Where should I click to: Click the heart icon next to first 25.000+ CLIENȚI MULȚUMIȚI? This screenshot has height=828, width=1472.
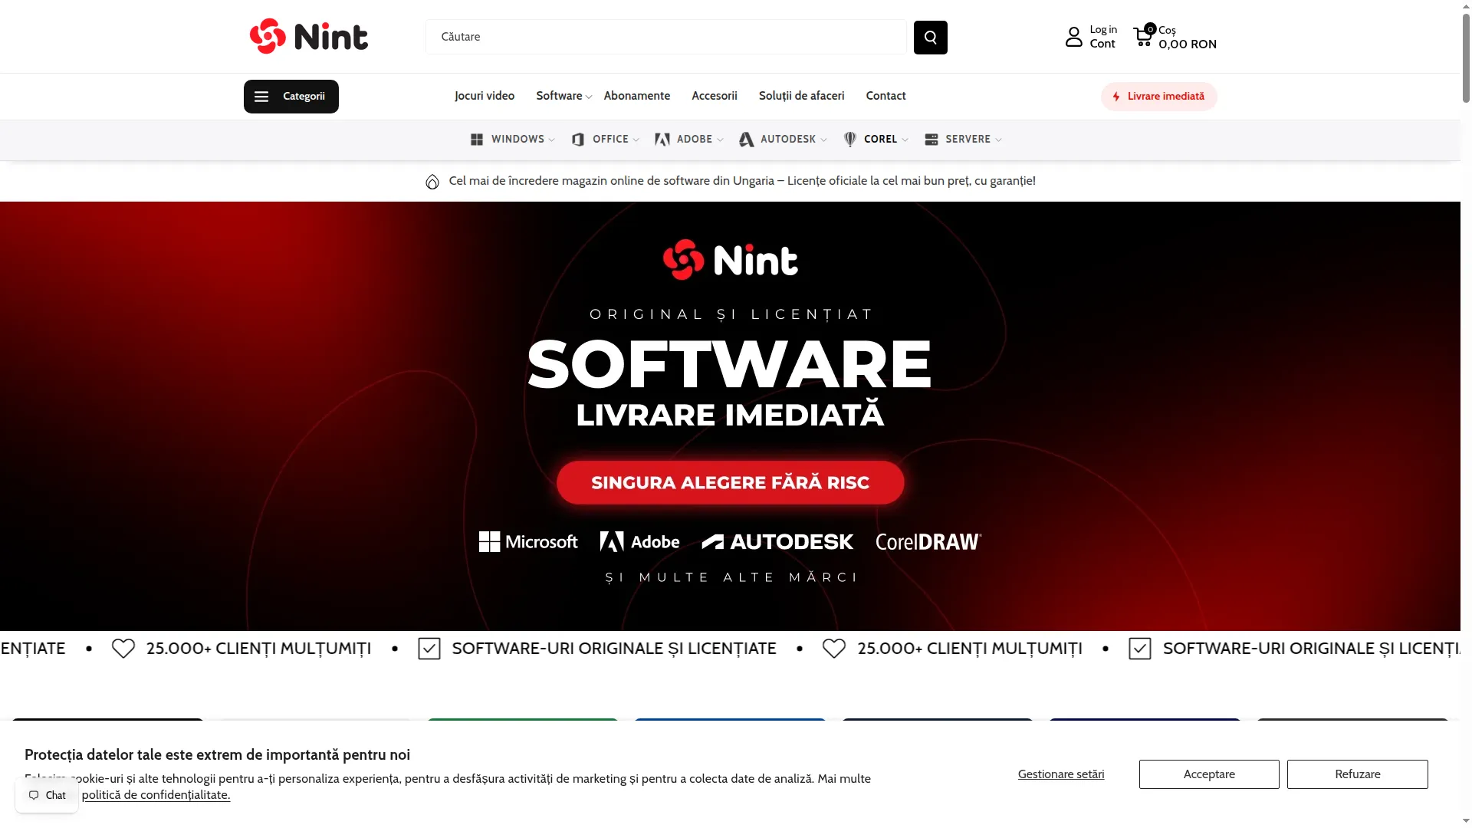pos(123,649)
